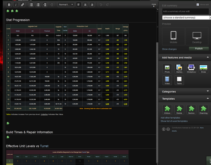Open More details licensing link
Viewport: 211px width, 165px height.
click(202, 128)
